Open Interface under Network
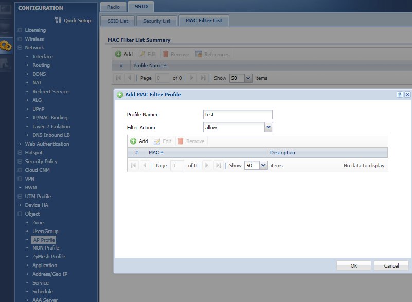Viewport: 412px width, 302px height. pos(43,56)
